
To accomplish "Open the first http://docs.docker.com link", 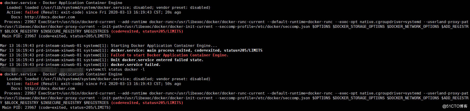I will [x=50, y=17].
